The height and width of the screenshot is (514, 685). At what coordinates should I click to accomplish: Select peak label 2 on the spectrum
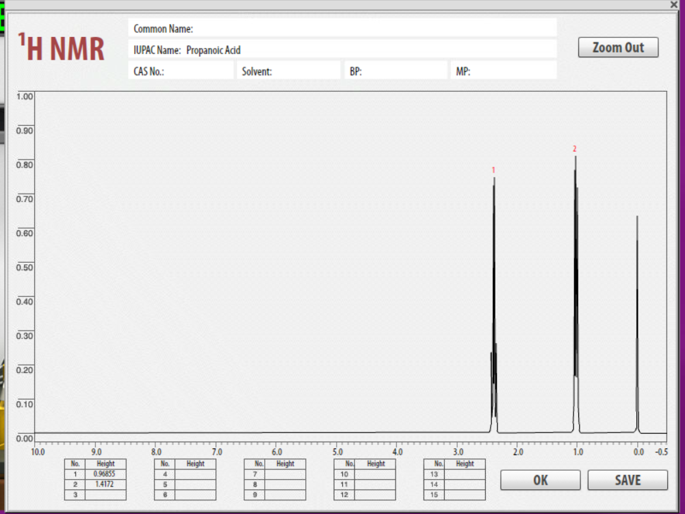point(575,148)
